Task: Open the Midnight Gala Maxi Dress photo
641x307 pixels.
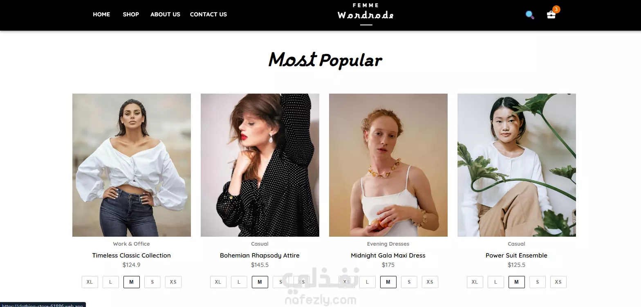Action: pyautogui.click(x=388, y=165)
